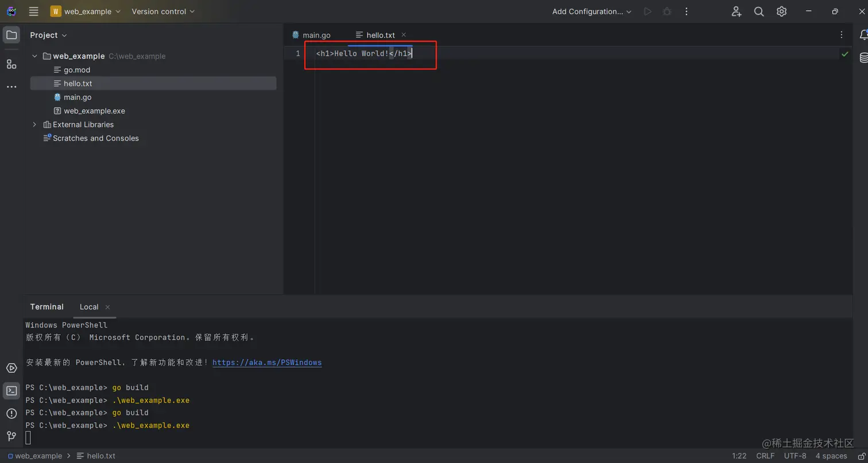Show more tool windows in the left sidebar
The height and width of the screenshot is (463, 868).
11,87
